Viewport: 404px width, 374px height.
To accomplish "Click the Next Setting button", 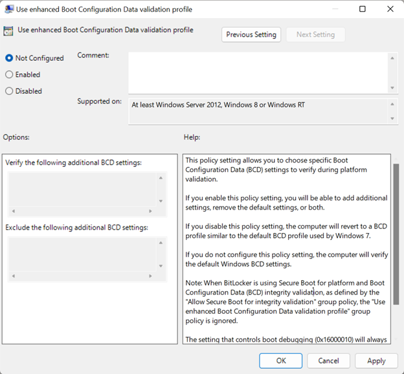I will (315, 35).
